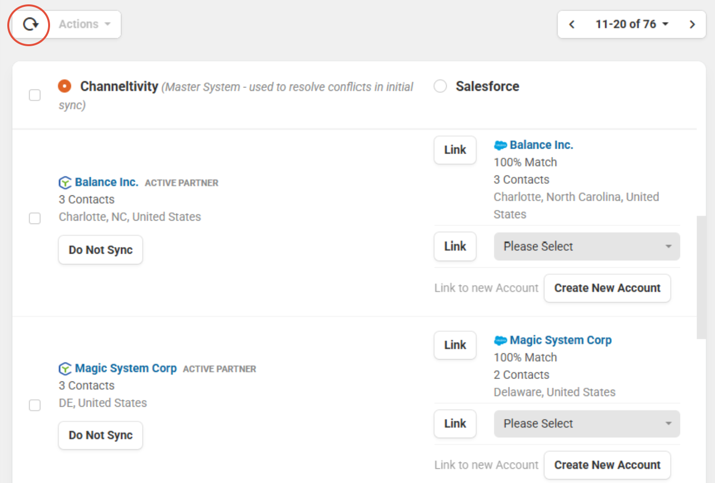Click Do Not Sync for Magic System Corp
Viewport: 715px width, 483px height.
[101, 435]
